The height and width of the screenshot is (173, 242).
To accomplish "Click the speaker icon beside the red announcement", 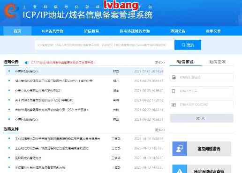I will point(27,63).
